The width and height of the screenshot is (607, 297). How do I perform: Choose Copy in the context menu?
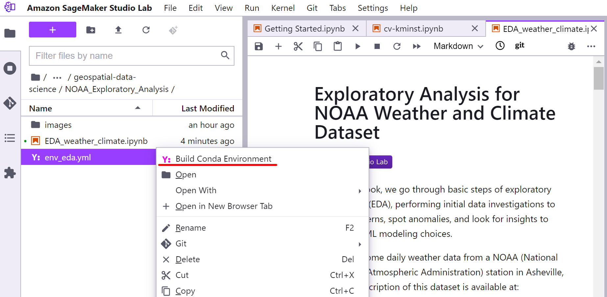click(x=262, y=291)
